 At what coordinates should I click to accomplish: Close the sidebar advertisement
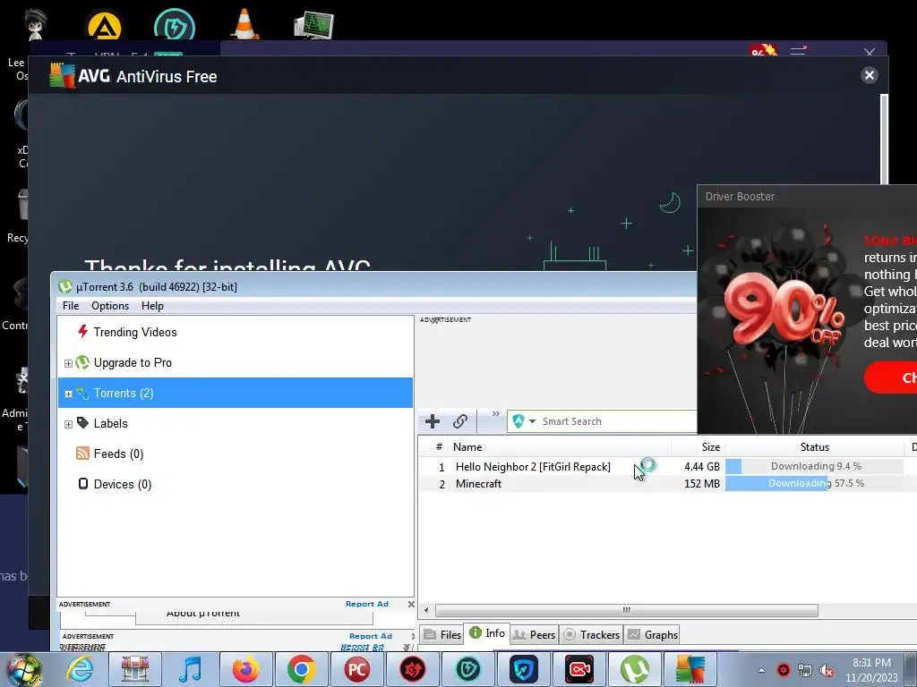(411, 604)
